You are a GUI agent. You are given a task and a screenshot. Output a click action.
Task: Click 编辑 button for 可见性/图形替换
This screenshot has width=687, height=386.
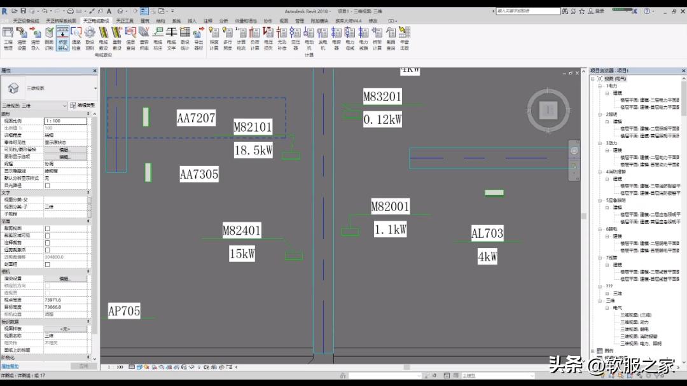tap(65, 149)
